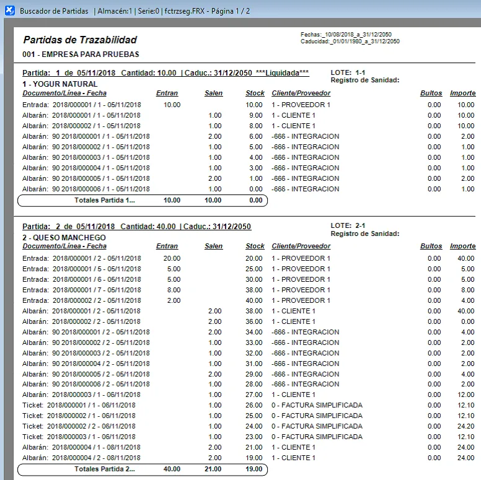Click the Caducidad date range text

point(350,41)
